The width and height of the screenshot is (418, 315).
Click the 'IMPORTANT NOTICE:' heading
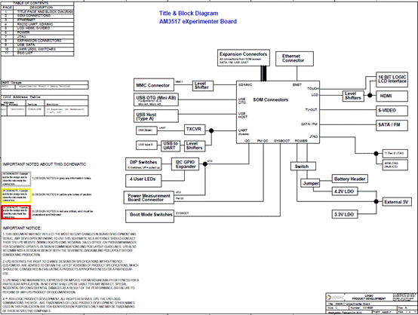pyautogui.click(x=22, y=228)
